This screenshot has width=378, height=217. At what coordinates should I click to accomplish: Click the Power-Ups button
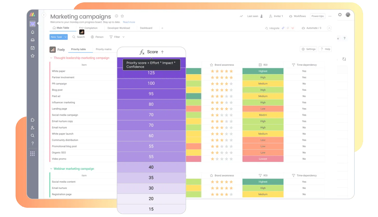click(317, 16)
